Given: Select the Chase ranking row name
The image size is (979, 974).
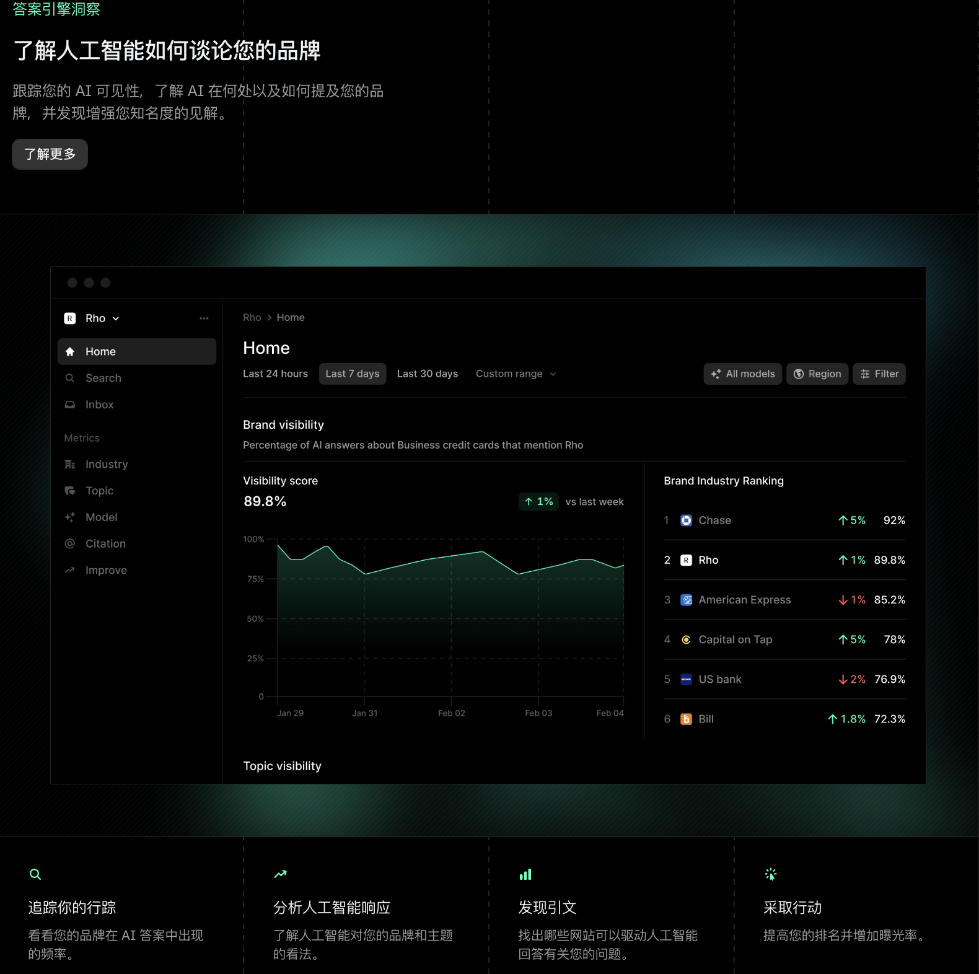Looking at the screenshot, I should pyautogui.click(x=715, y=520).
